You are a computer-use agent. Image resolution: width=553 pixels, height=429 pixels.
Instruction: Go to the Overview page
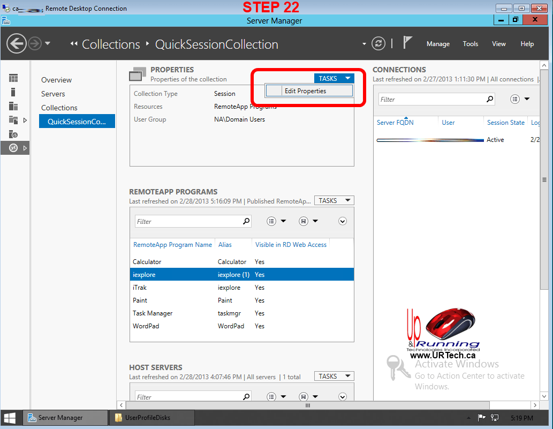point(56,80)
